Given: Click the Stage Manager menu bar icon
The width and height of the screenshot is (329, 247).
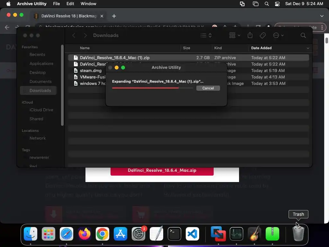Looking at the screenshot, I should pos(255,4).
